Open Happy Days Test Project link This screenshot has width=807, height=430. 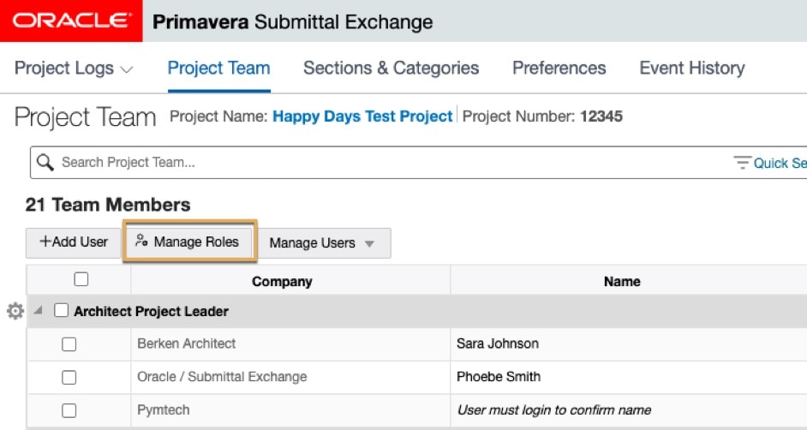click(362, 116)
